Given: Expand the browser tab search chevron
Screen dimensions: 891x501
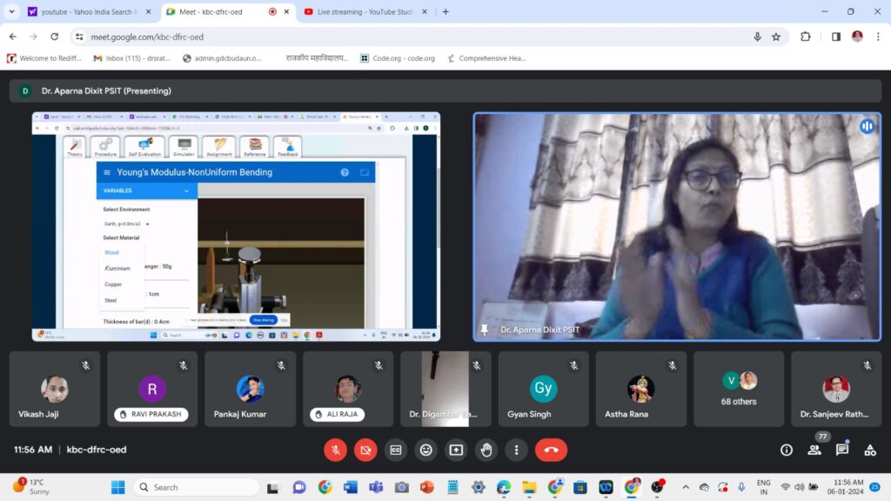Looking at the screenshot, I should 11,12.
